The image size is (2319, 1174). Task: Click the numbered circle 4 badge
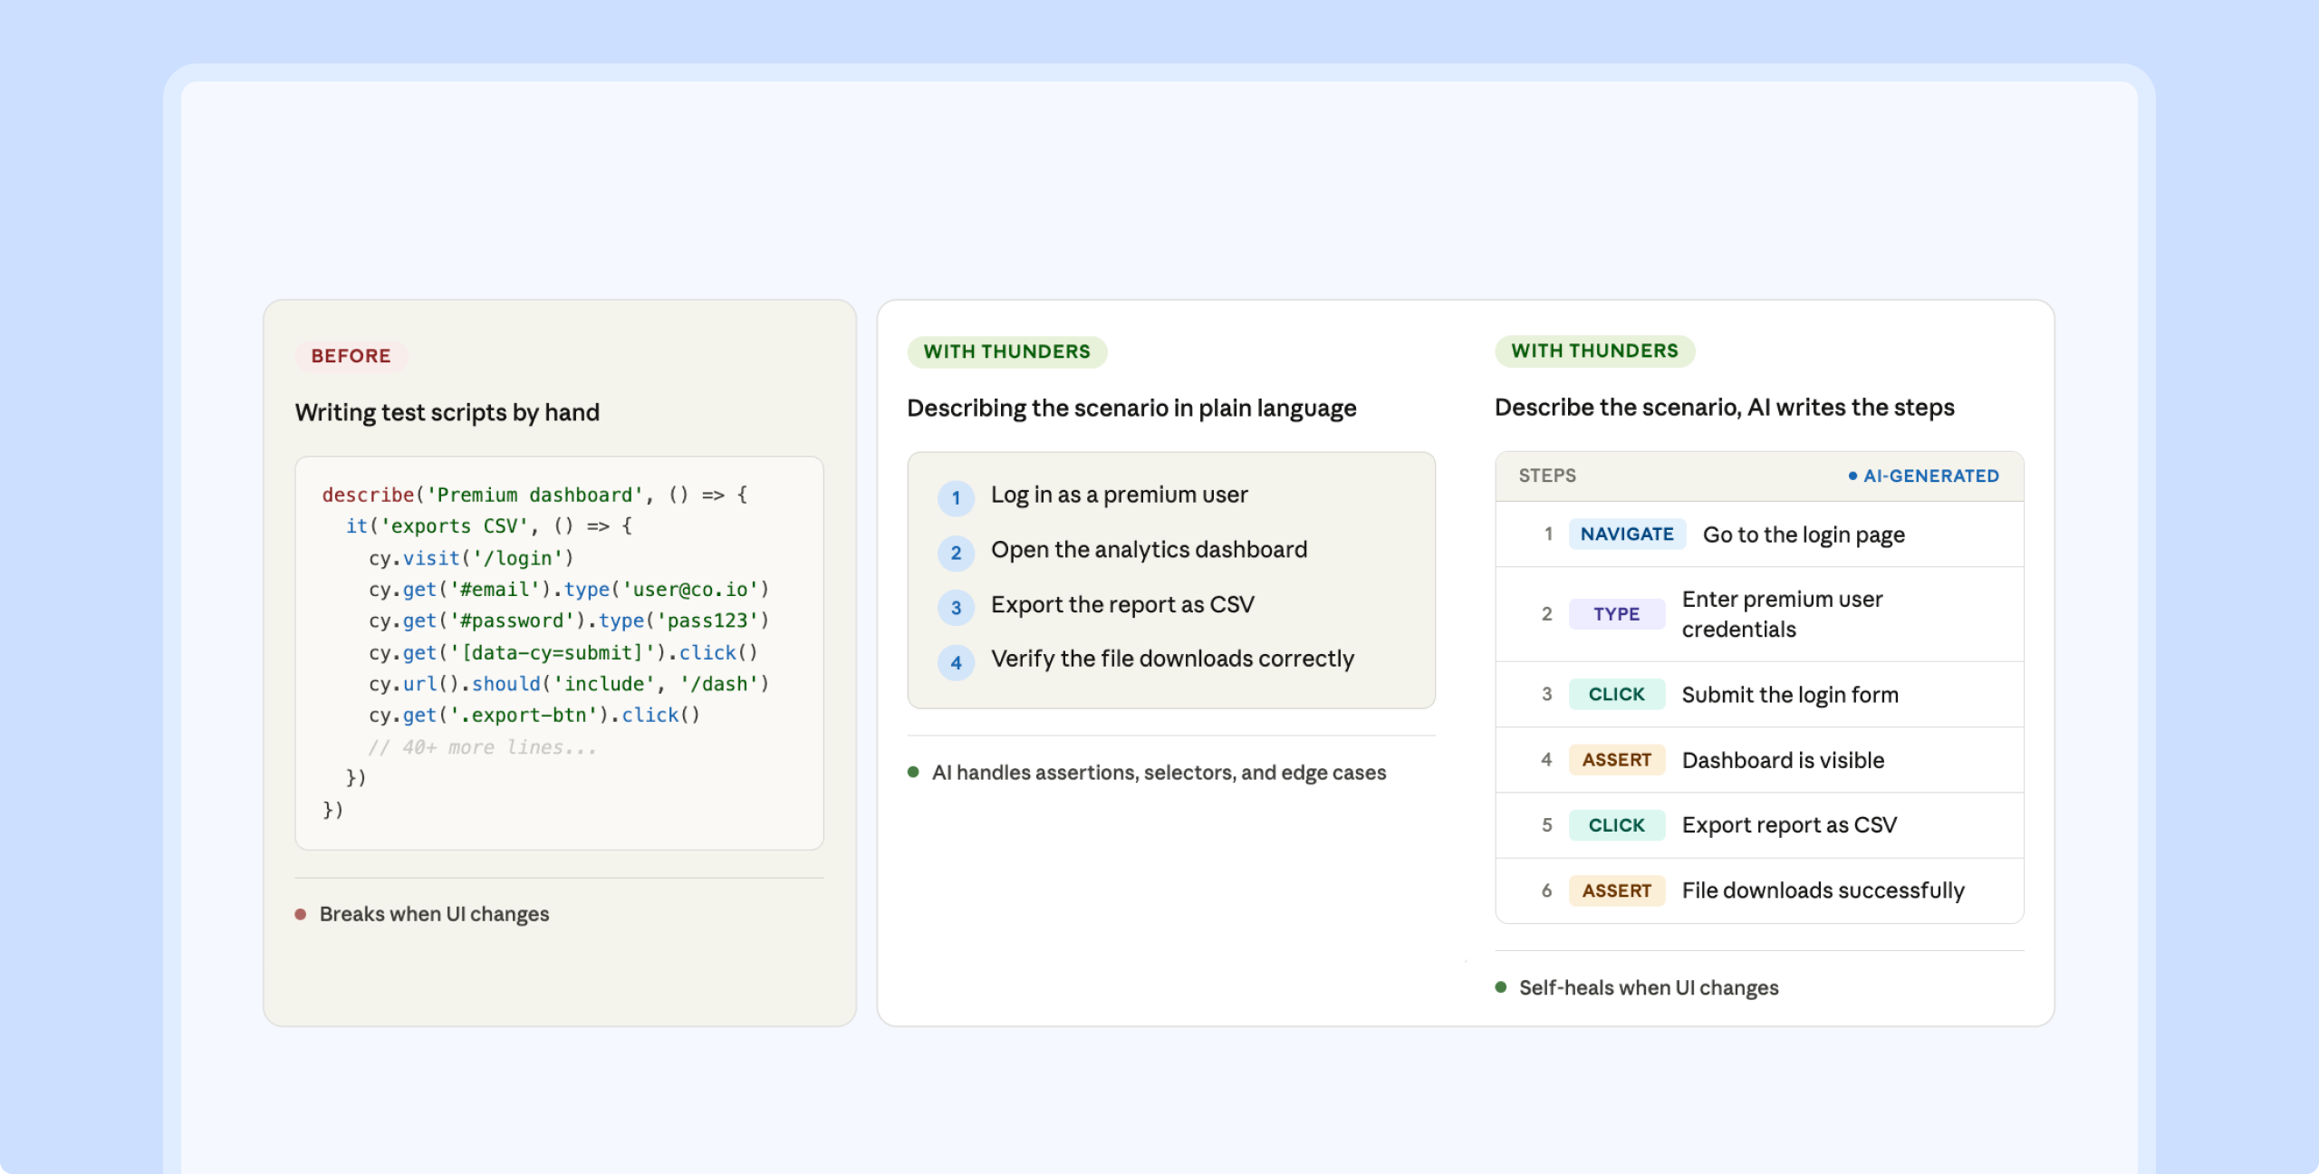pyautogui.click(x=956, y=662)
